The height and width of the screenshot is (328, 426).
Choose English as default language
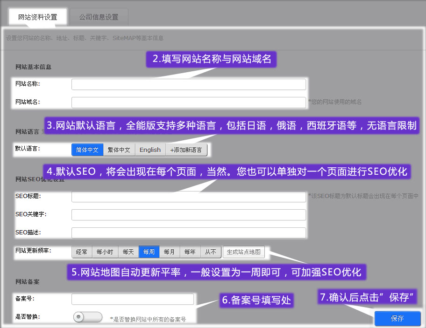(150, 150)
